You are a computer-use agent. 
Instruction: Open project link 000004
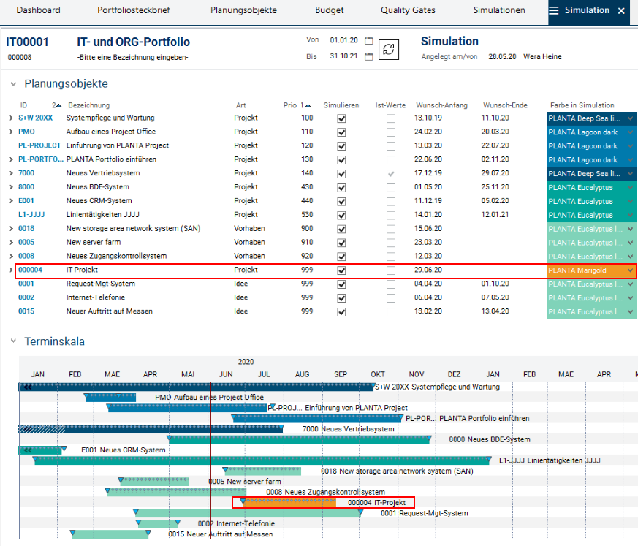pos(30,270)
